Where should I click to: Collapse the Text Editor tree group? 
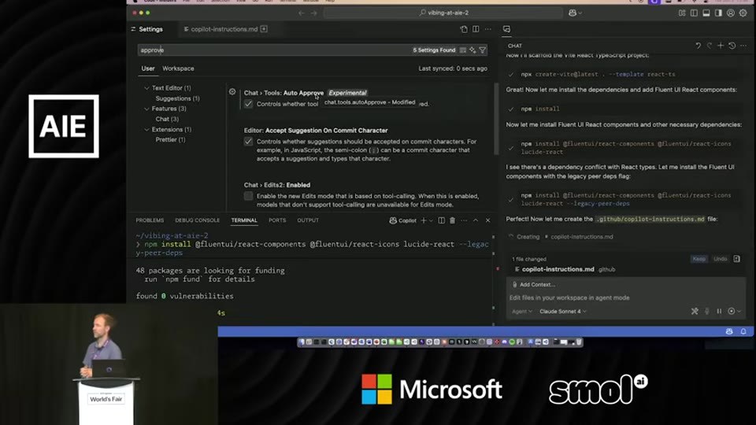tap(146, 88)
